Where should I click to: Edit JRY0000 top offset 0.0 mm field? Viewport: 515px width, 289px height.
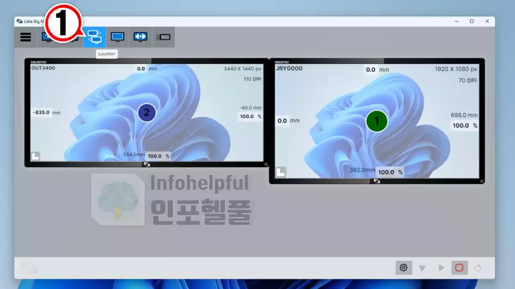coord(371,69)
